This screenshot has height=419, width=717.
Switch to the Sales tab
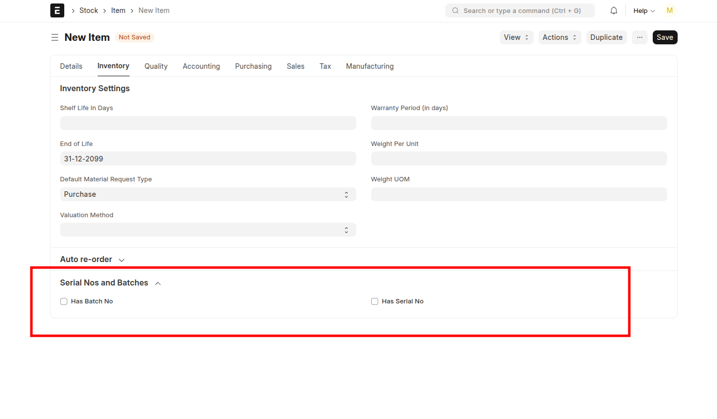pos(295,66)
